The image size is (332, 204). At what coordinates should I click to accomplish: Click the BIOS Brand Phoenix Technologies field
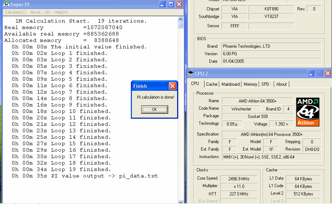[x=271, y=46]
